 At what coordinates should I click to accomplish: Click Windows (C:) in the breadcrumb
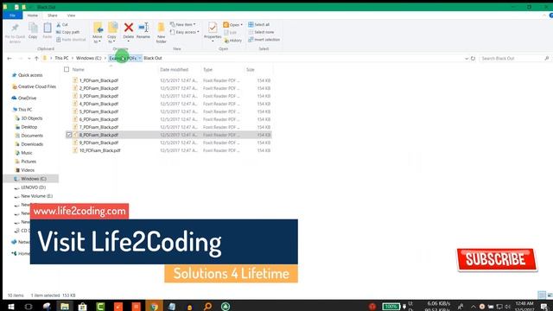(x=88, y=58)
